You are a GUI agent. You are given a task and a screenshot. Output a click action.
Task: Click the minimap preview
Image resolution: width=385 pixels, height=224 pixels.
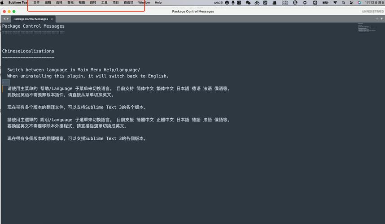tap(367, 28)
